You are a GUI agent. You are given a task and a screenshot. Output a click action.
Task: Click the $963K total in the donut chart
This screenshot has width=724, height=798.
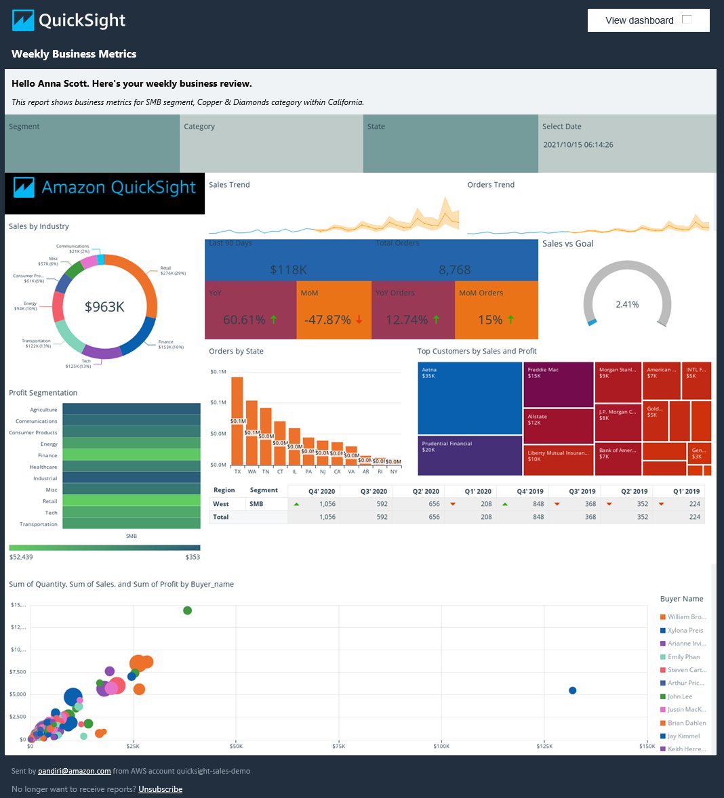click(104, 307)
